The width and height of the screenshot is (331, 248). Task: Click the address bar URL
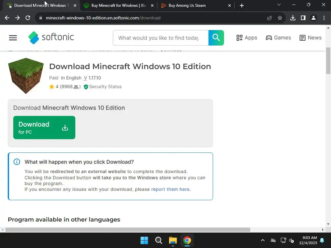click(x=103, y=18)
